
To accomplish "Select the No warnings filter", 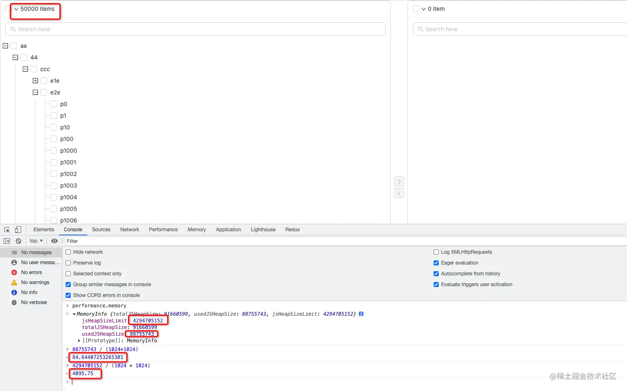I will coord(31,282).
